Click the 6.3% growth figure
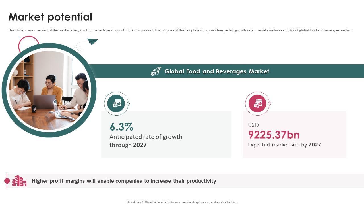 pyautogui.click(x=121, y=127)
